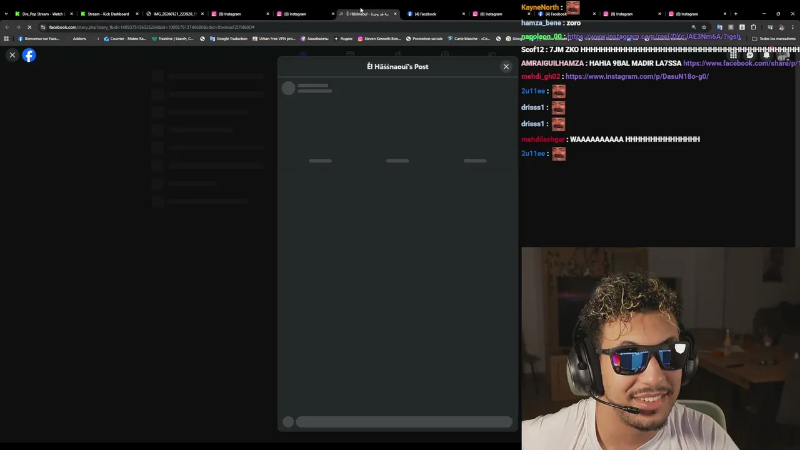Close the Facebook post dialog with the X
The width and height of the screenshot is (800, 450).
[506, 66]
